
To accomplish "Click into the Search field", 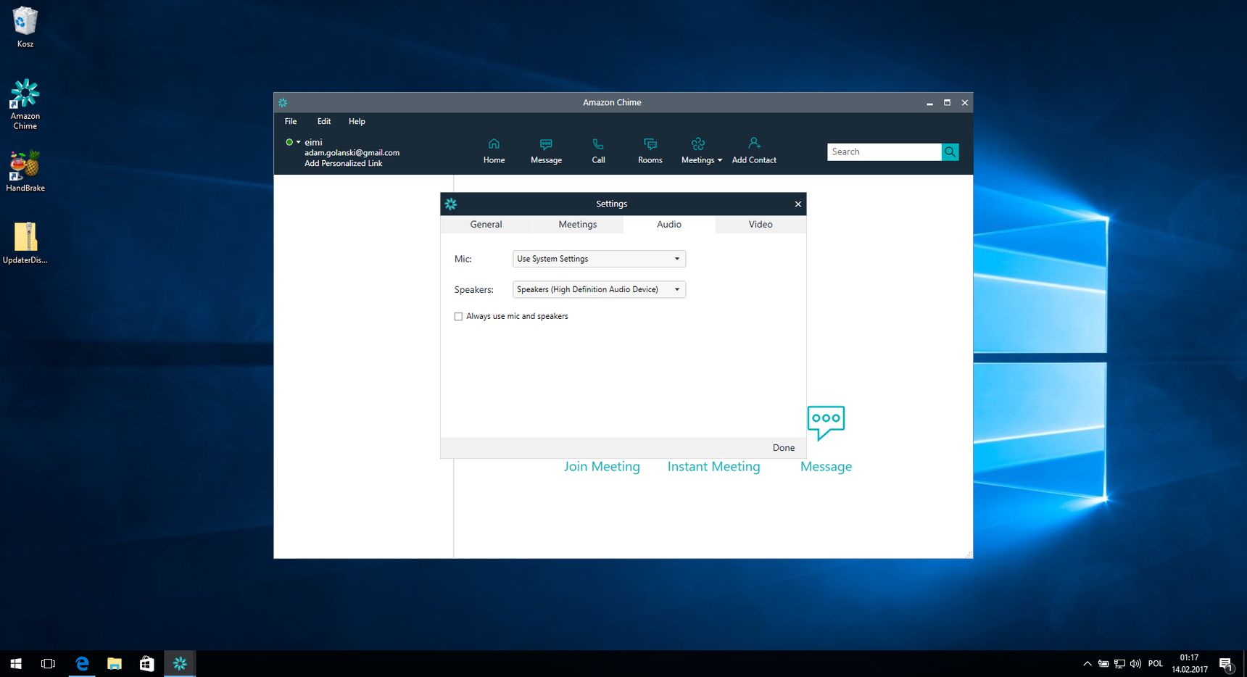I will point(884,151).
